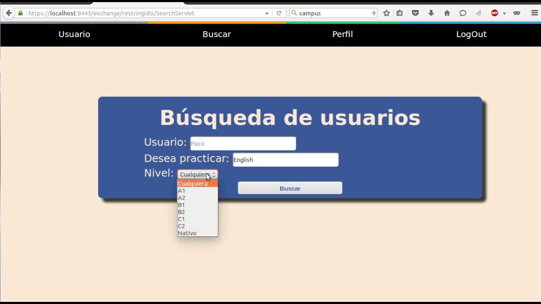Click the address bar URL
541x304 pixels.
pyautogui.click(x=111, y=13)
